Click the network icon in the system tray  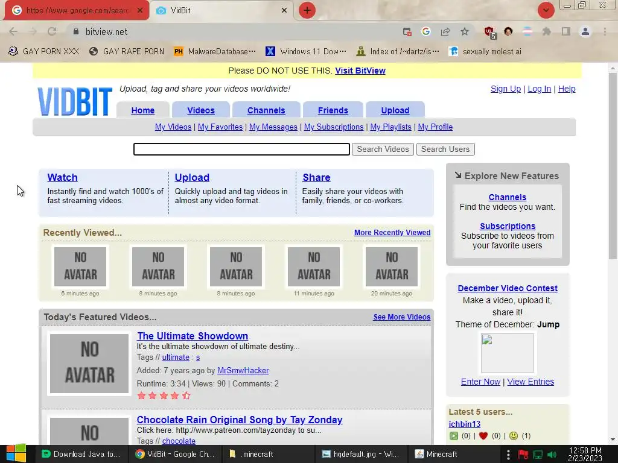pyautogui.click(x=538, y=455)
